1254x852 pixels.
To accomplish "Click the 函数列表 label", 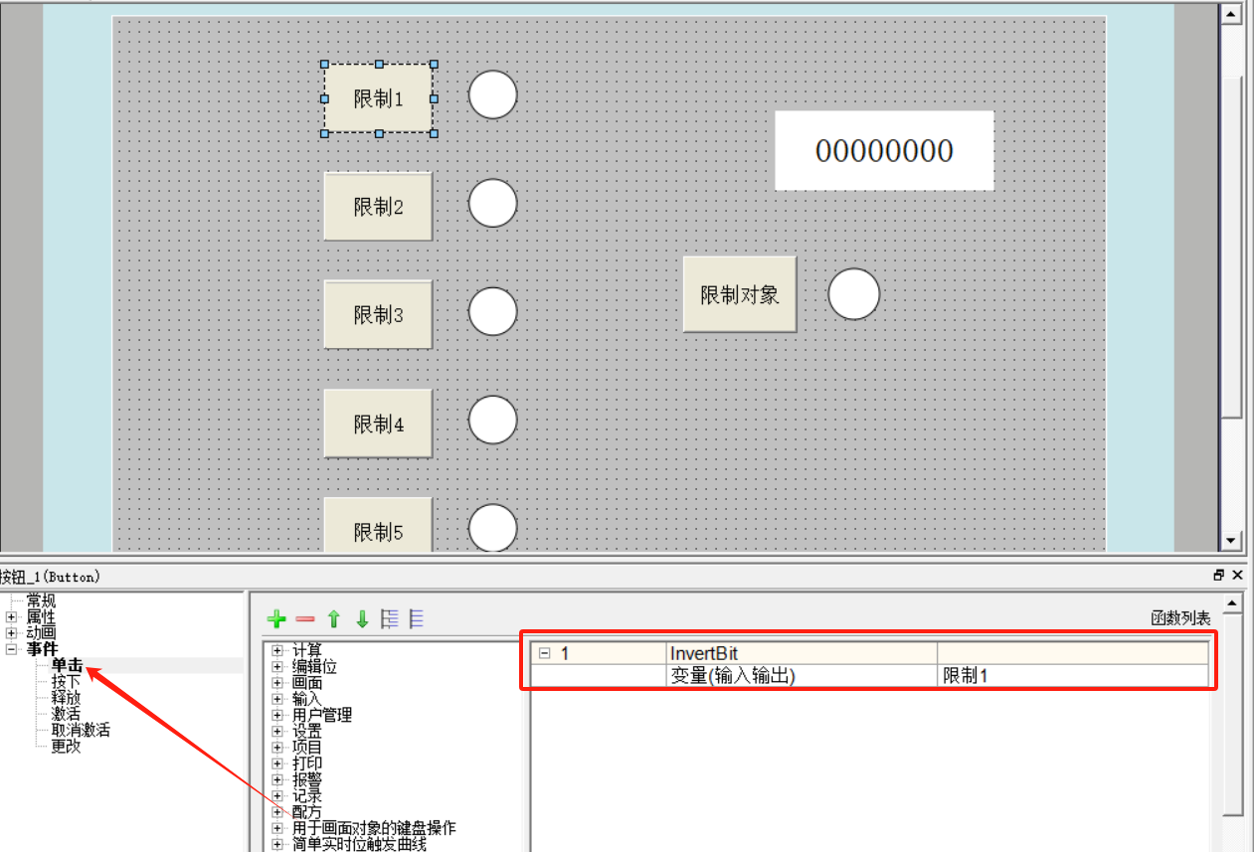I will click(1181, 618).
